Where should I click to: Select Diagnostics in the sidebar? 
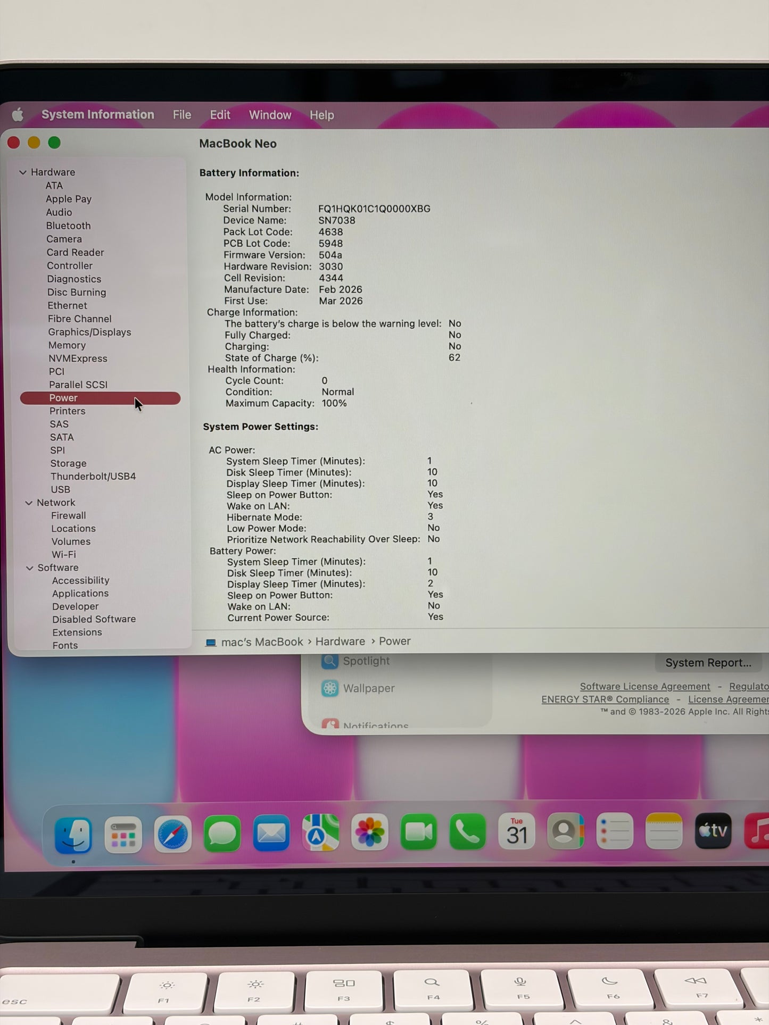[x=74, y=279]
